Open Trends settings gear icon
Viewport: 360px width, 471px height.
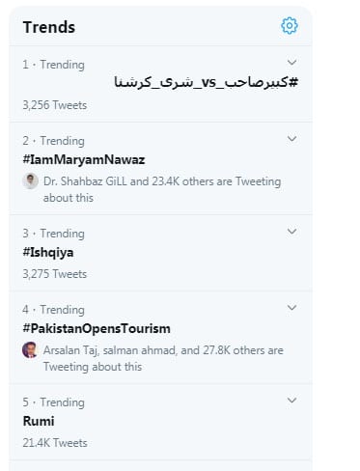(x=290, y=25)
